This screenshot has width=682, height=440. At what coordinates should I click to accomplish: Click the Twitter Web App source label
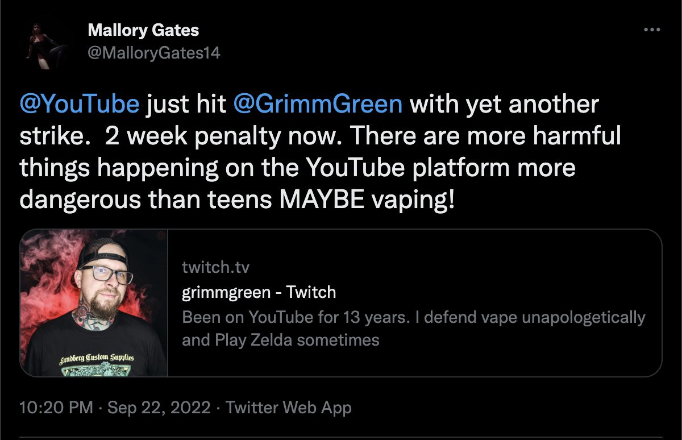(289, 408)
